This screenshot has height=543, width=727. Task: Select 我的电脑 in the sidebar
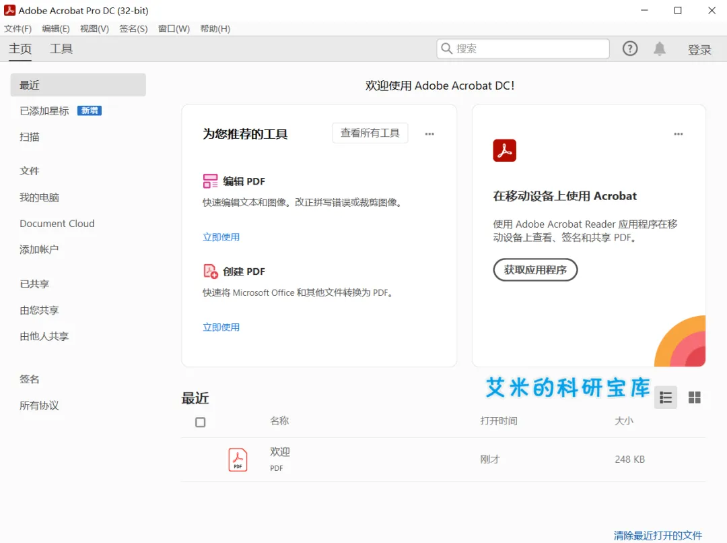click(x=40, y=197)
